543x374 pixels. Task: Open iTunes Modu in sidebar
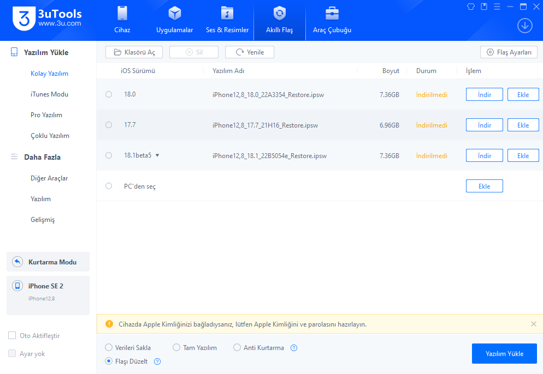coord(49,94)
